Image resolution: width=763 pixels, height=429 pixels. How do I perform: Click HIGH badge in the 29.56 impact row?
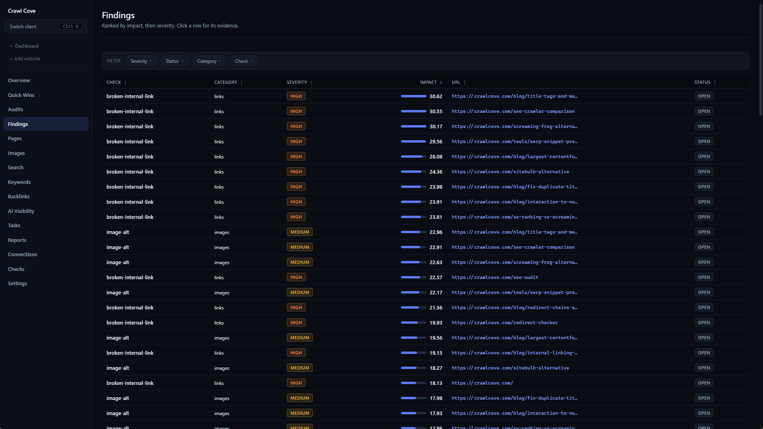(x=296, y=141)
